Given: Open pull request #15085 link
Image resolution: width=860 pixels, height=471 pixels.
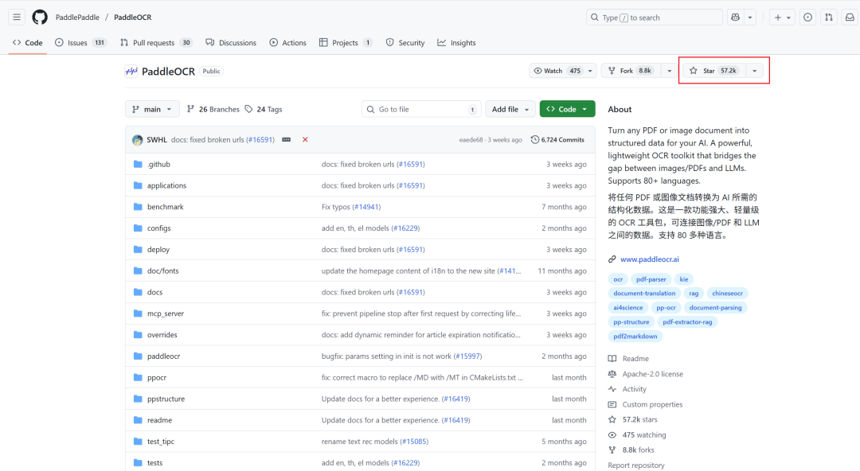Looking at the screenshot, I should tap(415, 442).
